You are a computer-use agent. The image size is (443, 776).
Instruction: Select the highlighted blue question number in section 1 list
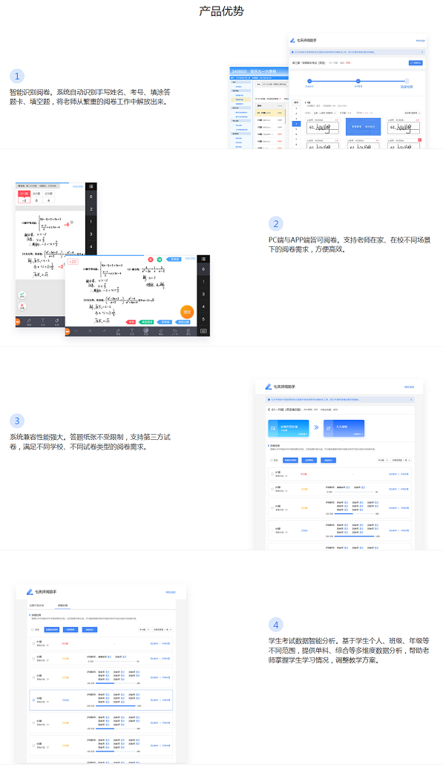297,124
